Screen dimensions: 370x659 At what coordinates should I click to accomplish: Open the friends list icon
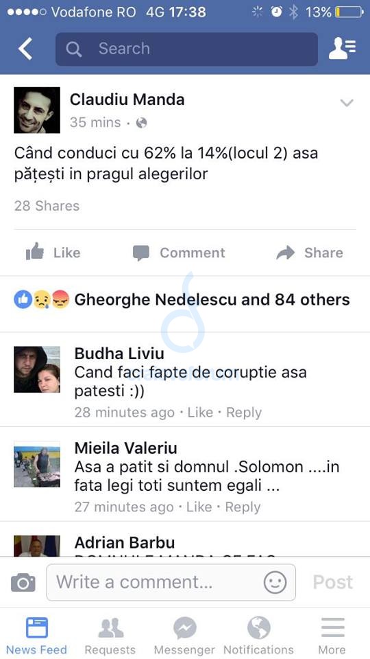(x=343, y=48)
